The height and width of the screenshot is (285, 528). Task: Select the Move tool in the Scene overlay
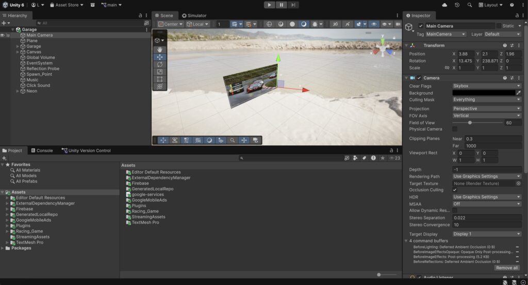click(x=159, y=57)
